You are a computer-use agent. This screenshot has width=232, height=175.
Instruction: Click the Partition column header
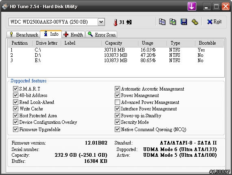[x=20, y=43]
